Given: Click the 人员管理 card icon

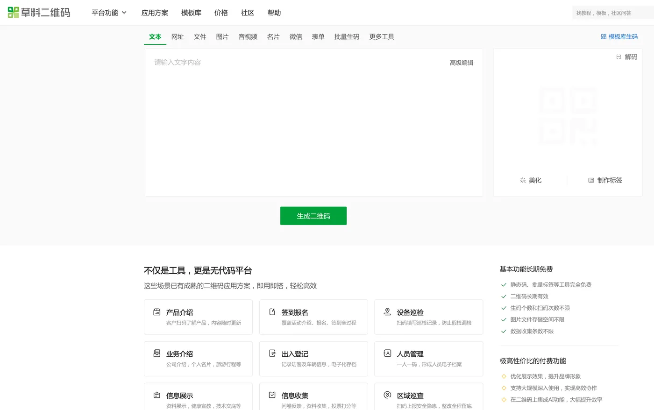Looking at the screenshot, I should pos(387,353).
